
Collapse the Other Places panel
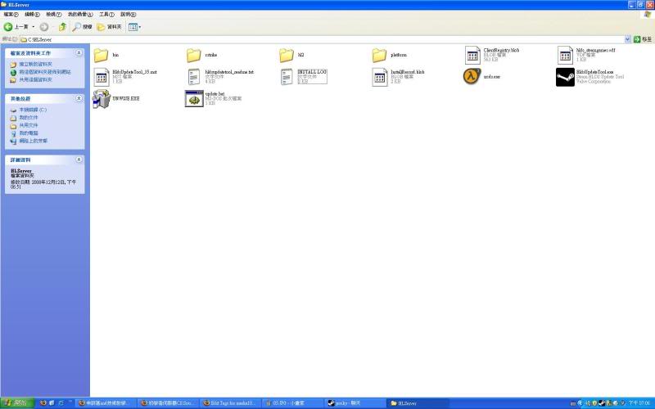(79, 98)
